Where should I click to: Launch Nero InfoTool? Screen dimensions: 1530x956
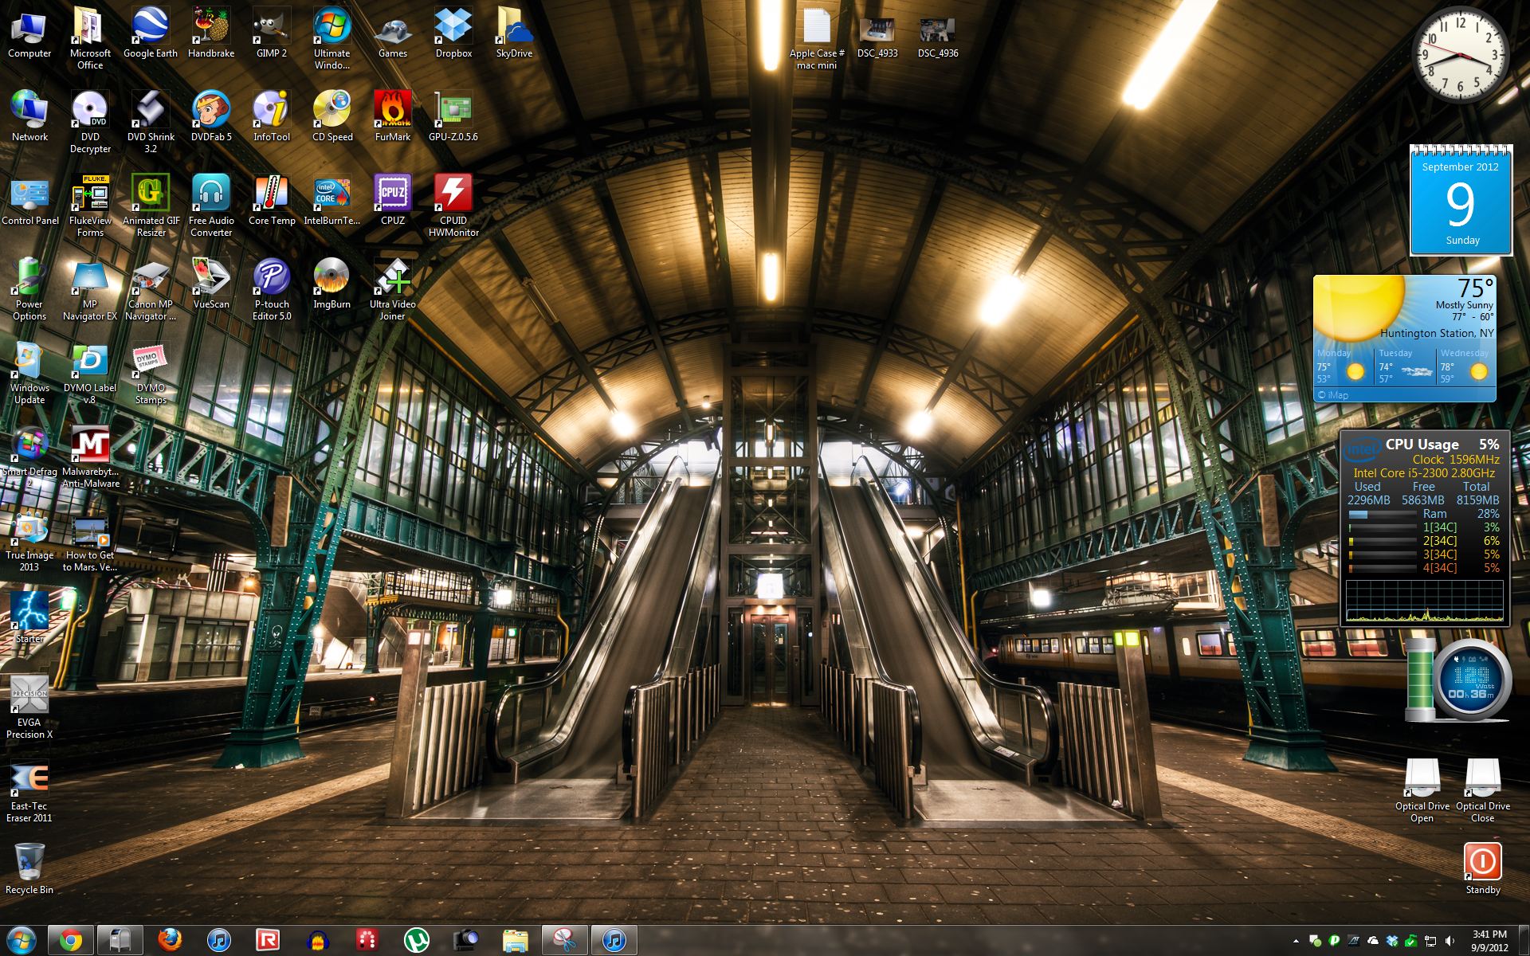click(272, 116)
